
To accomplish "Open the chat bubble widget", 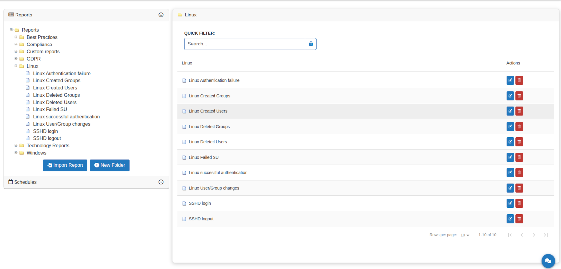I will click(548, 261).
